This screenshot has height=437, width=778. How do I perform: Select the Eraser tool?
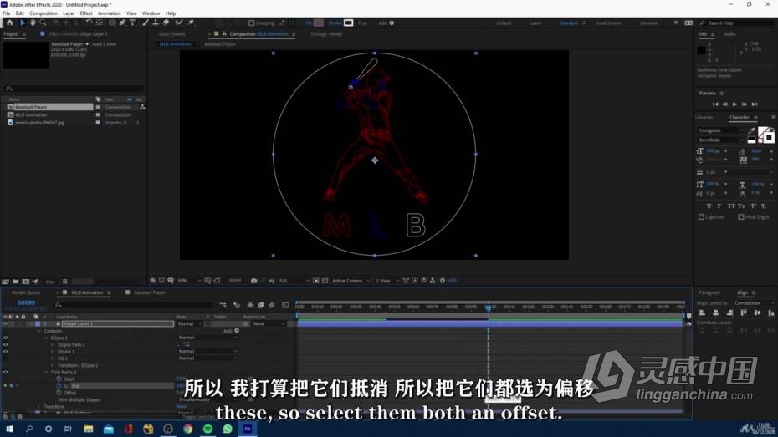166,23
